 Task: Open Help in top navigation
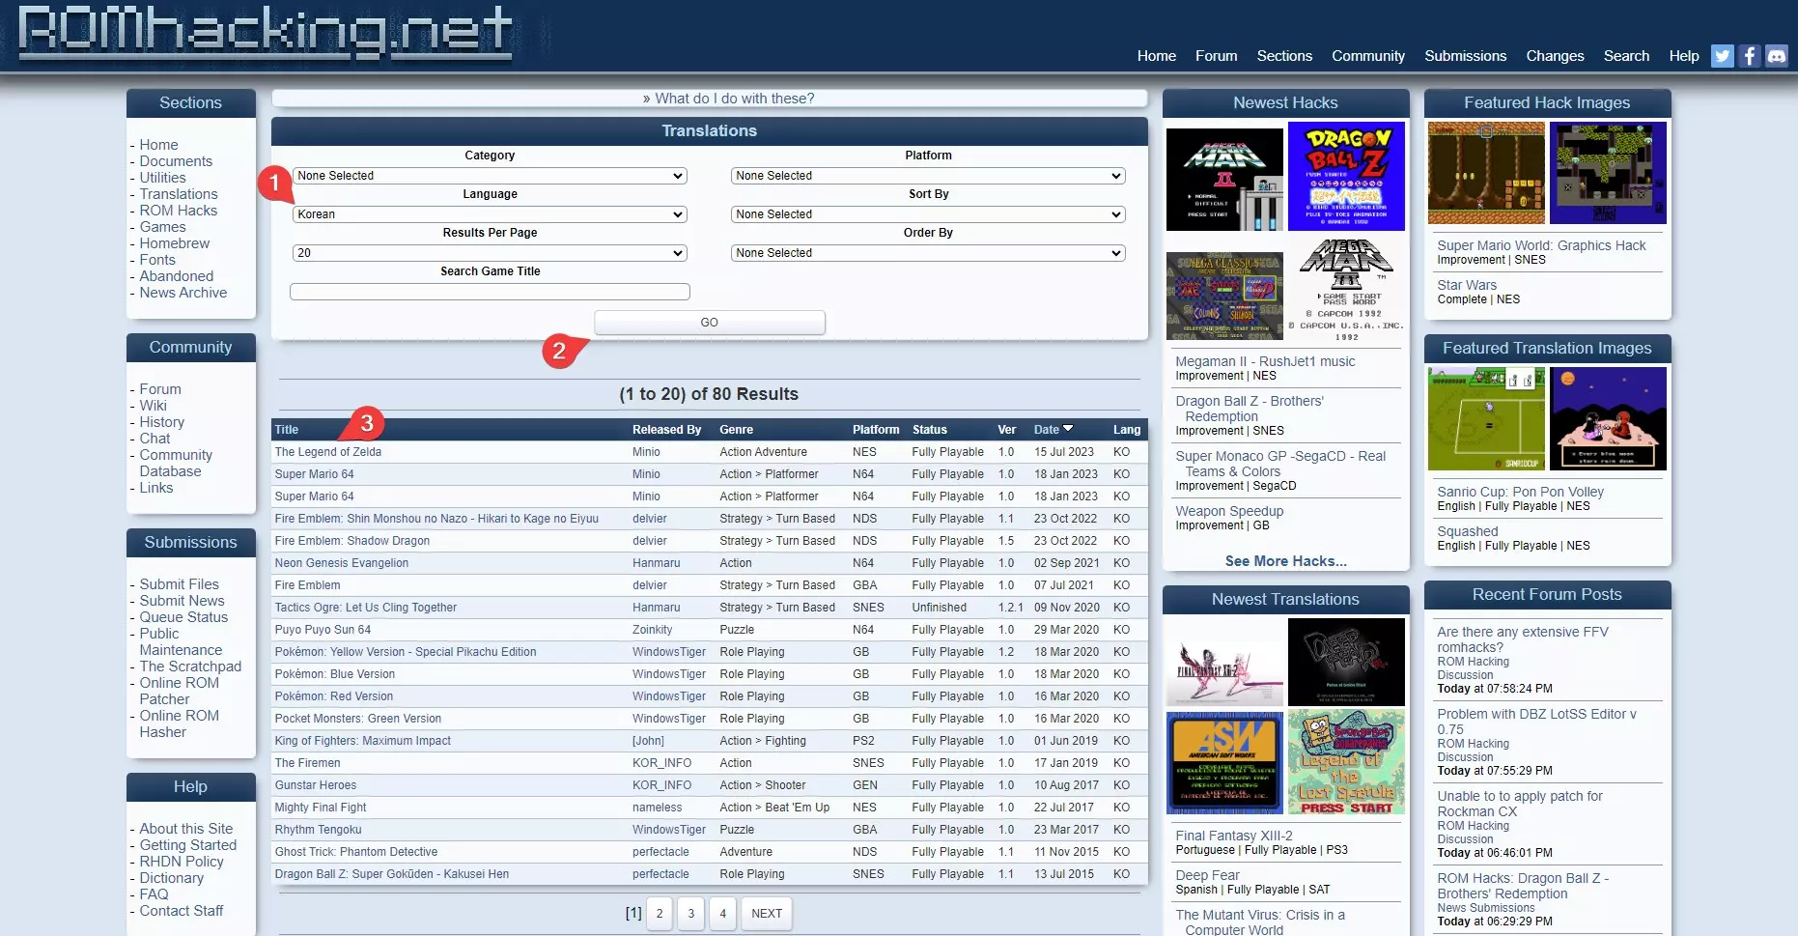pos(1684,56)
